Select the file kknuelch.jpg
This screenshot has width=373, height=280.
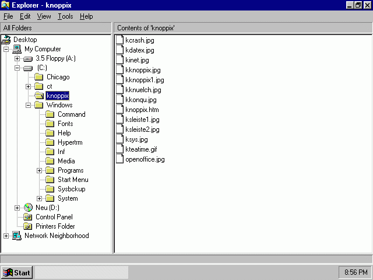(x=143, y=90)
